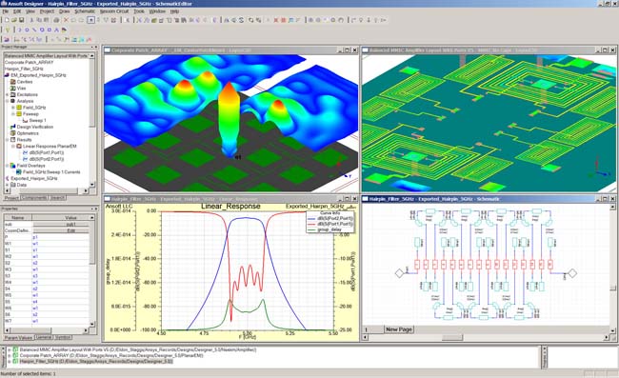Click the Results node icon
619x378 pixels.
12,140
